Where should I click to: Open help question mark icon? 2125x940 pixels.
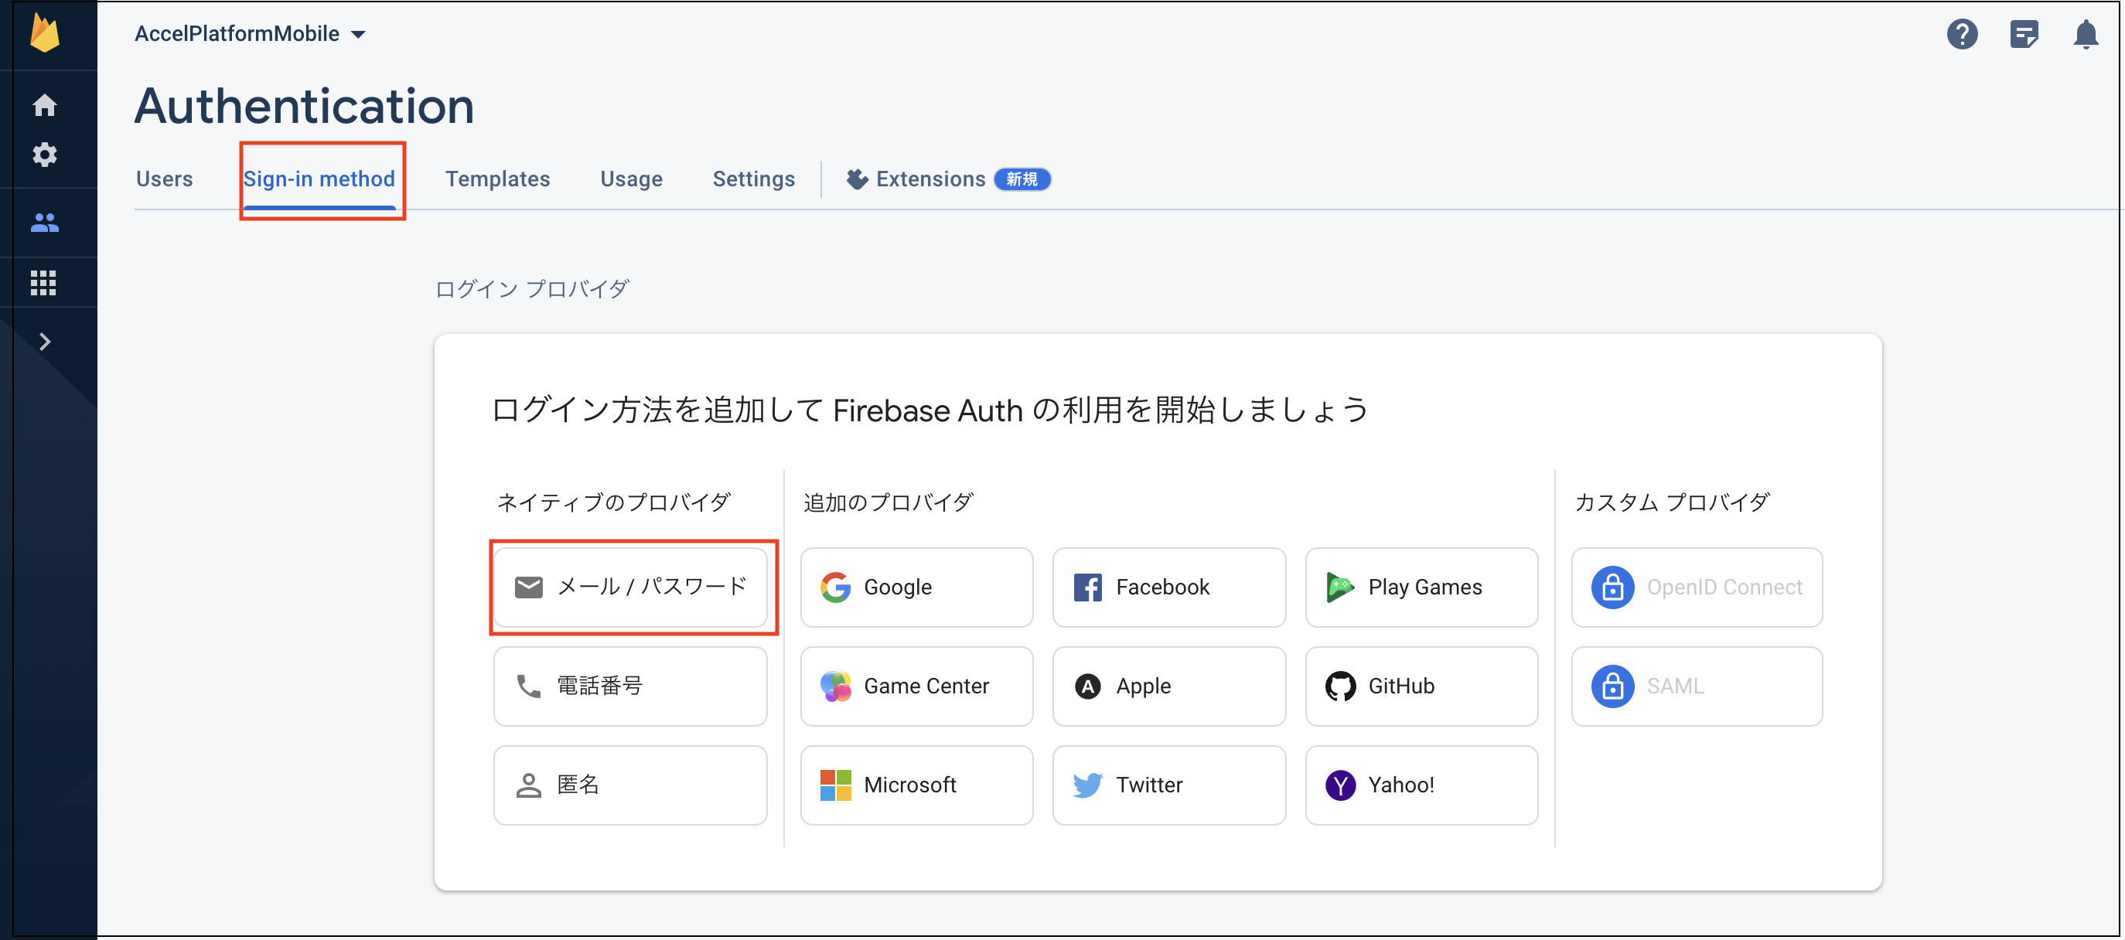click(x=1962, y=35)
